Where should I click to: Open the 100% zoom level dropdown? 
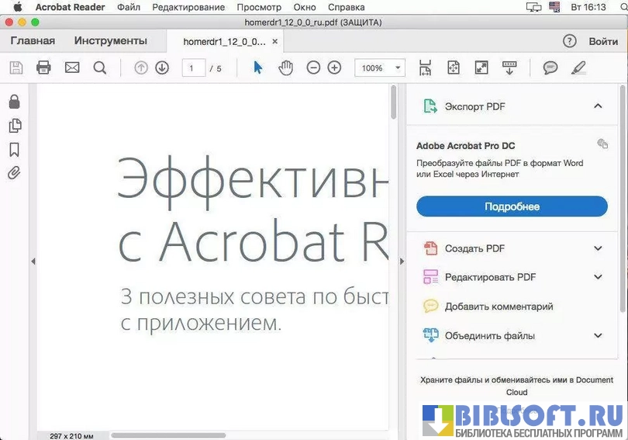point(379,68)
